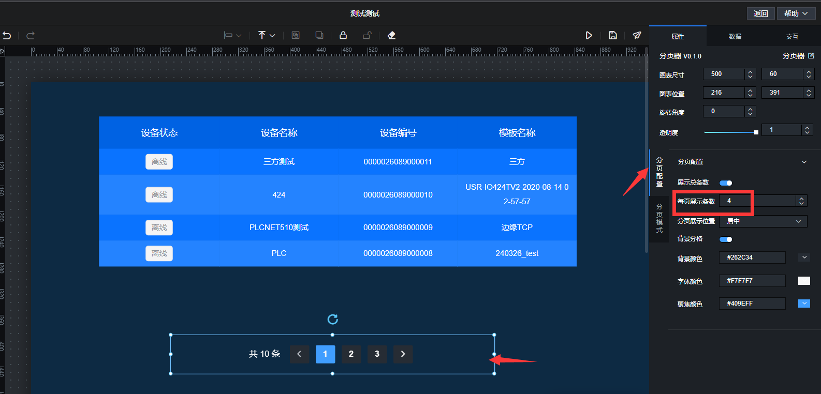Click the 聚焦颜色 blue color swatch

pyautogui.click(x=804, y=304)
